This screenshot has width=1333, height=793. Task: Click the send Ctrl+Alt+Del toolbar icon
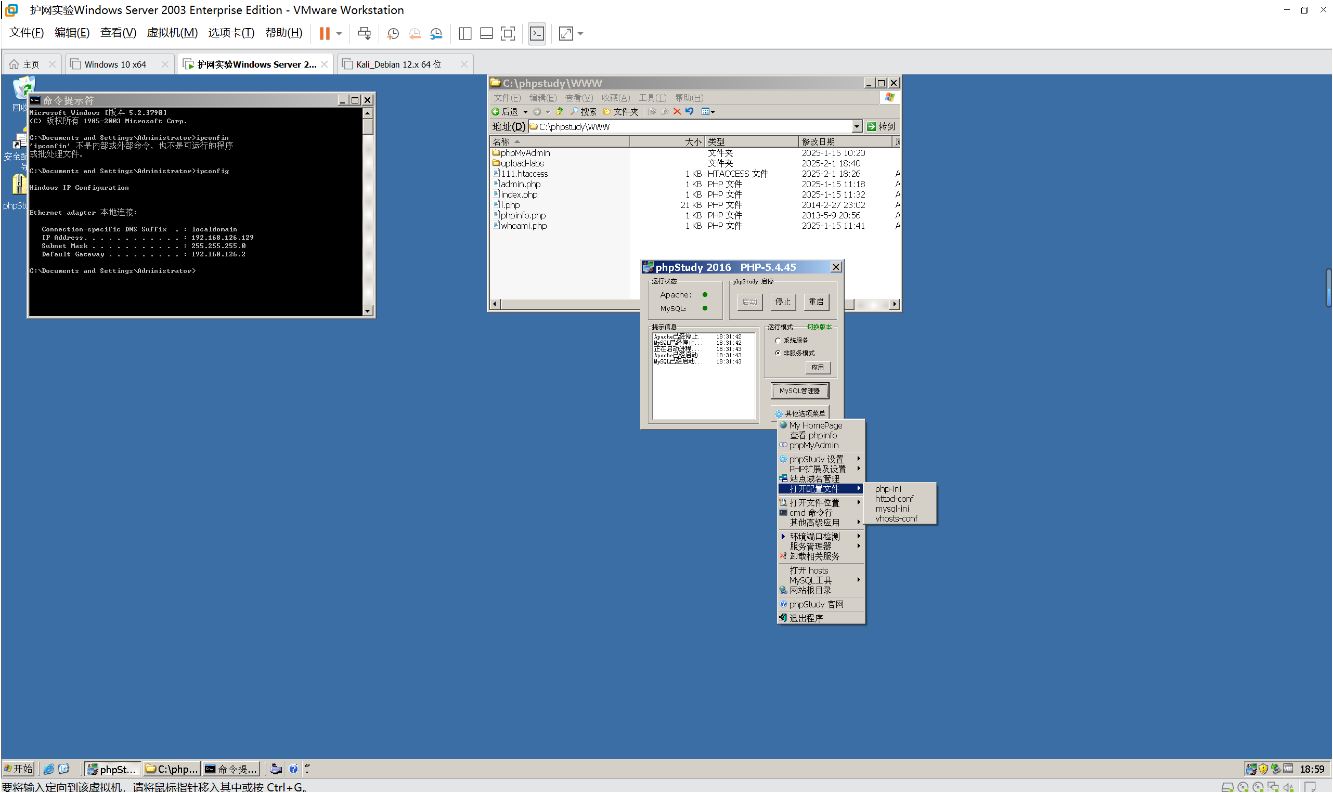(x=365, y=34)
